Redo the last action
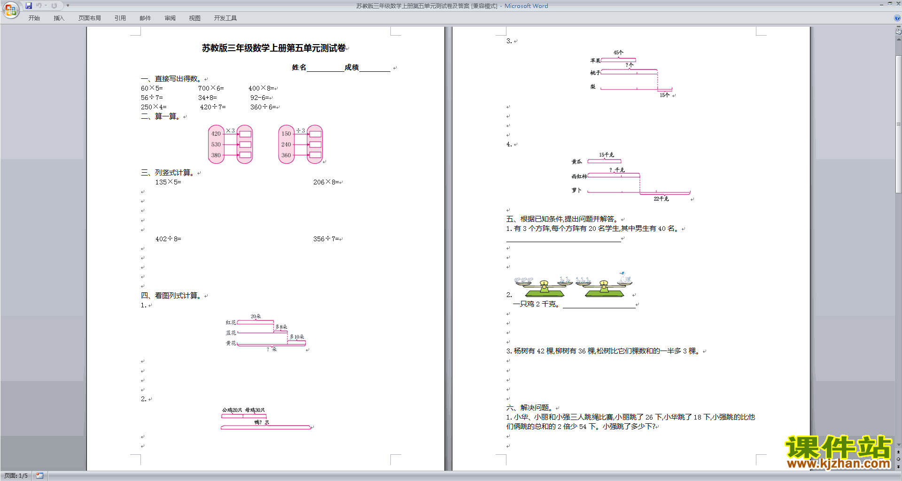902x481 pixels. (x=54, y=6)
